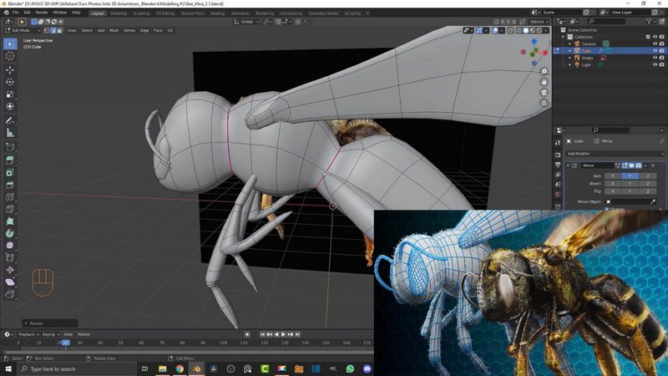Image resolution: width=668 pixels, height=376 pixels.
Task: Select the Smooth tool
Action: pyautogui.click(x=10, y=246)
